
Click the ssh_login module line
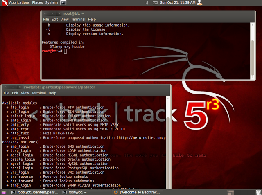tap(55, 112)
